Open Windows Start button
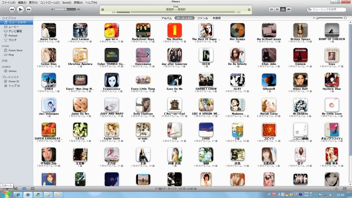This screenshot has height=198, width=352. [x=5, y=194]
